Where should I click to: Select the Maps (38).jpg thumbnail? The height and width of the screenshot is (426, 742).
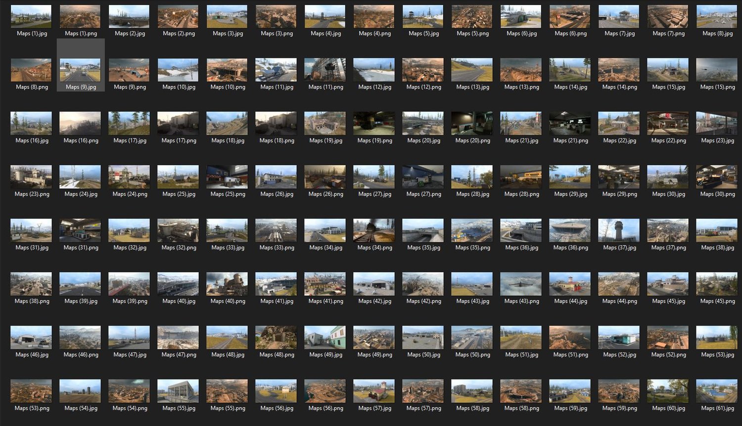[717, 230]
